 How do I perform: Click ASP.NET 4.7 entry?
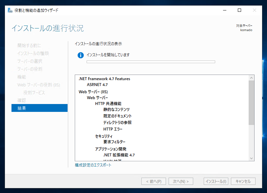[x=97, y=84]
